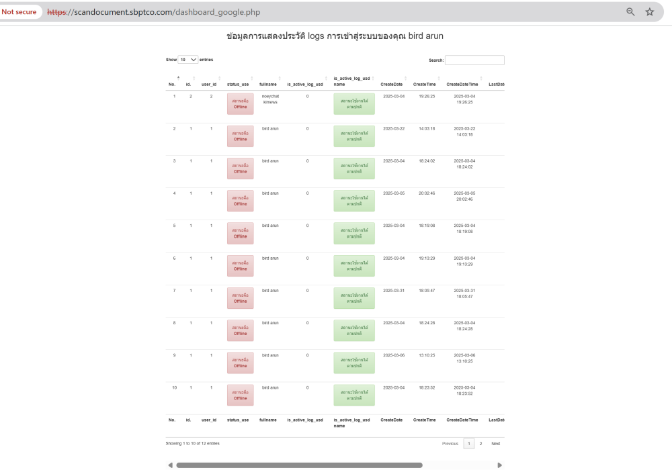Click the Previous pagination button
The image size is (672, 470).
450,444
